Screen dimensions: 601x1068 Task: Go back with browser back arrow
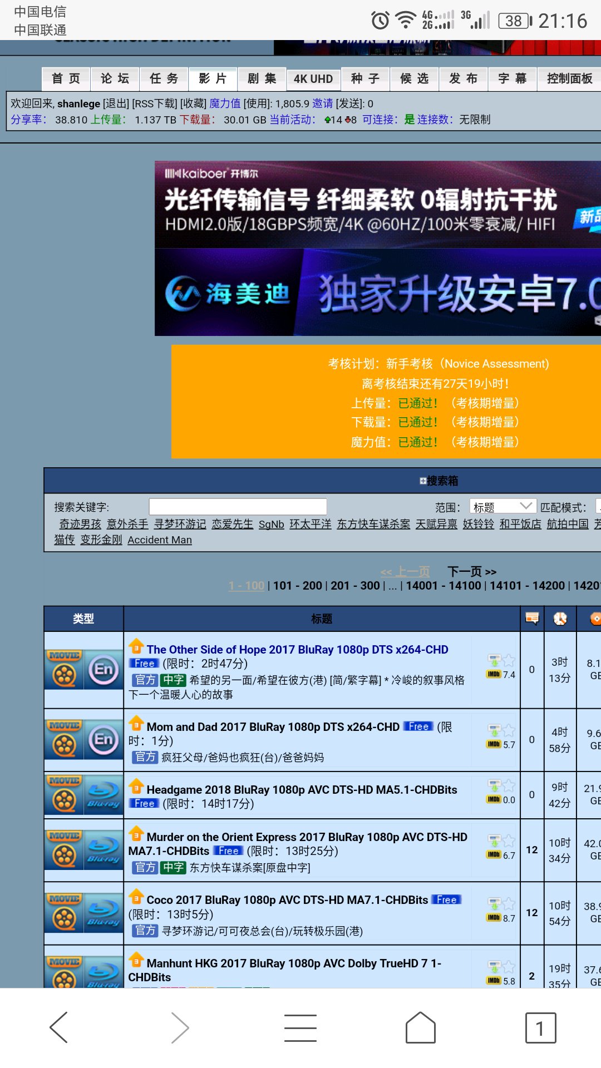[59, 1027]
